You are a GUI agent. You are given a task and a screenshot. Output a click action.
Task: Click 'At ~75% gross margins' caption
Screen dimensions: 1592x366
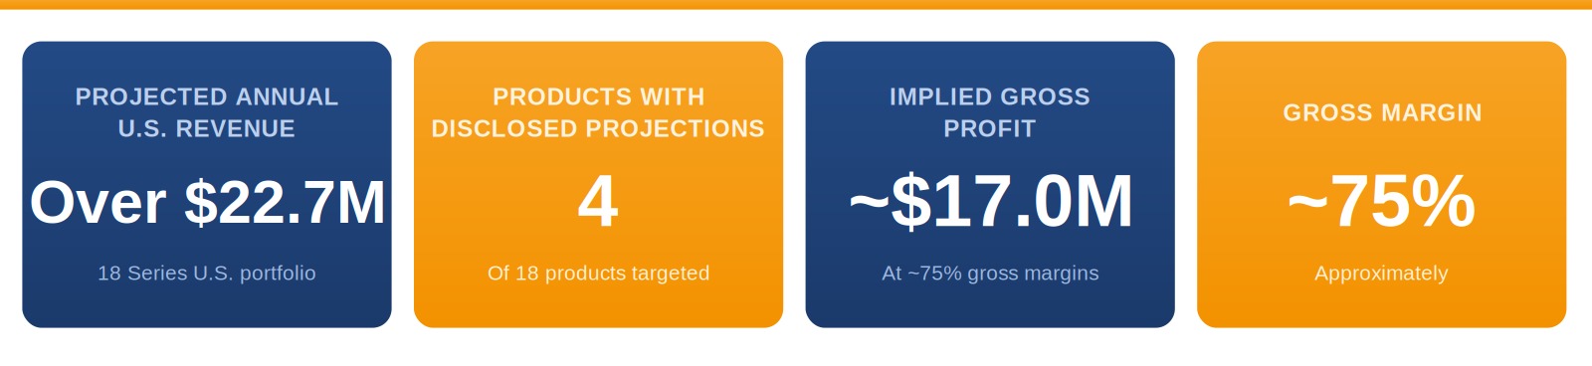[990, 273]
